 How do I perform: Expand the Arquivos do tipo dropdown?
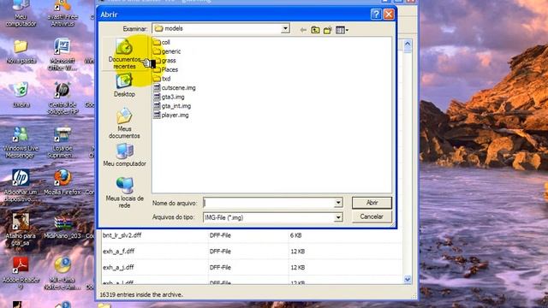tap(338, 217)
